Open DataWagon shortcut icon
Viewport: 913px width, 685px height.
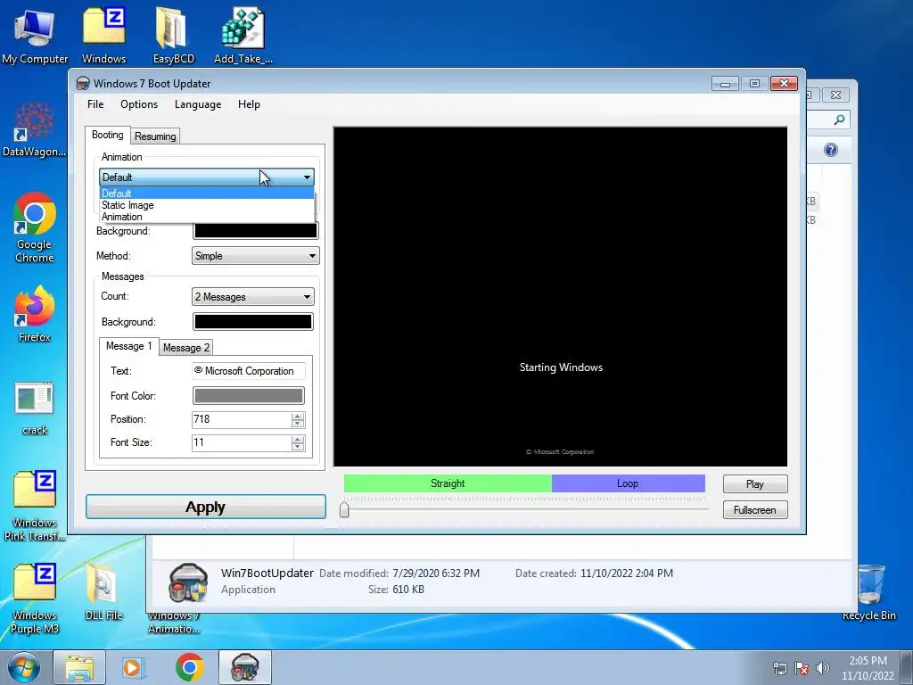(x=34, y=129)
